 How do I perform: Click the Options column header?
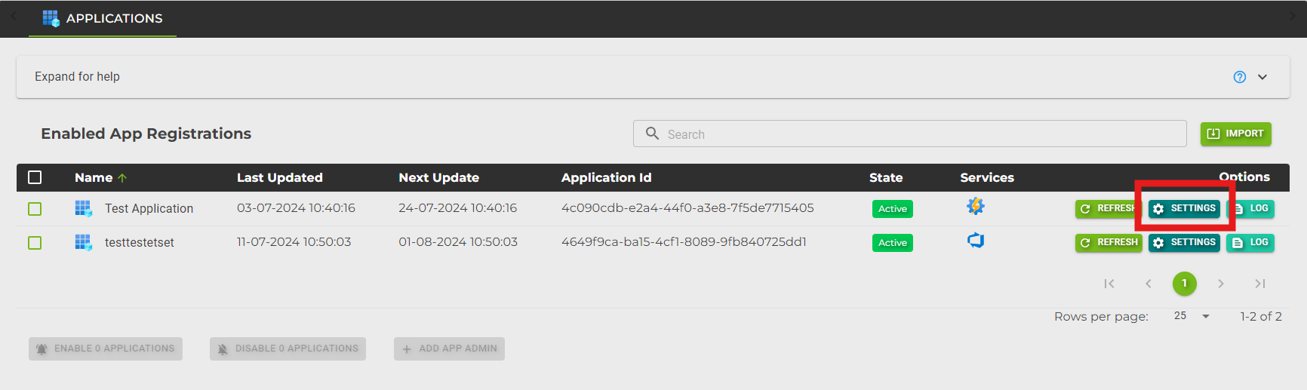coord(1244,177)
